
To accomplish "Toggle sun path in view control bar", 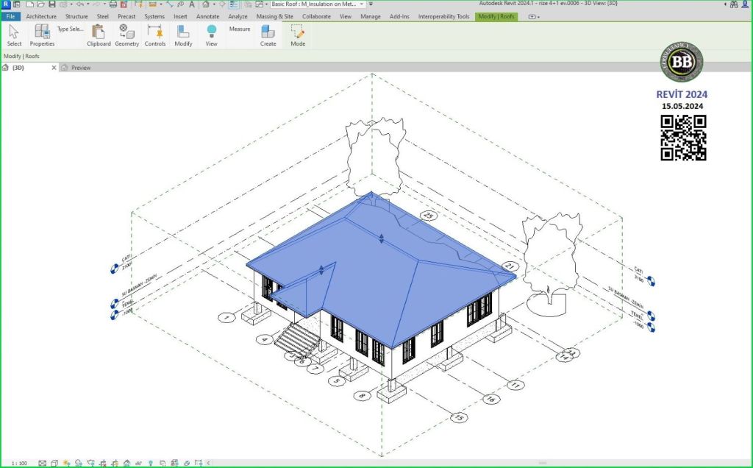I will [x=66, y=463].
